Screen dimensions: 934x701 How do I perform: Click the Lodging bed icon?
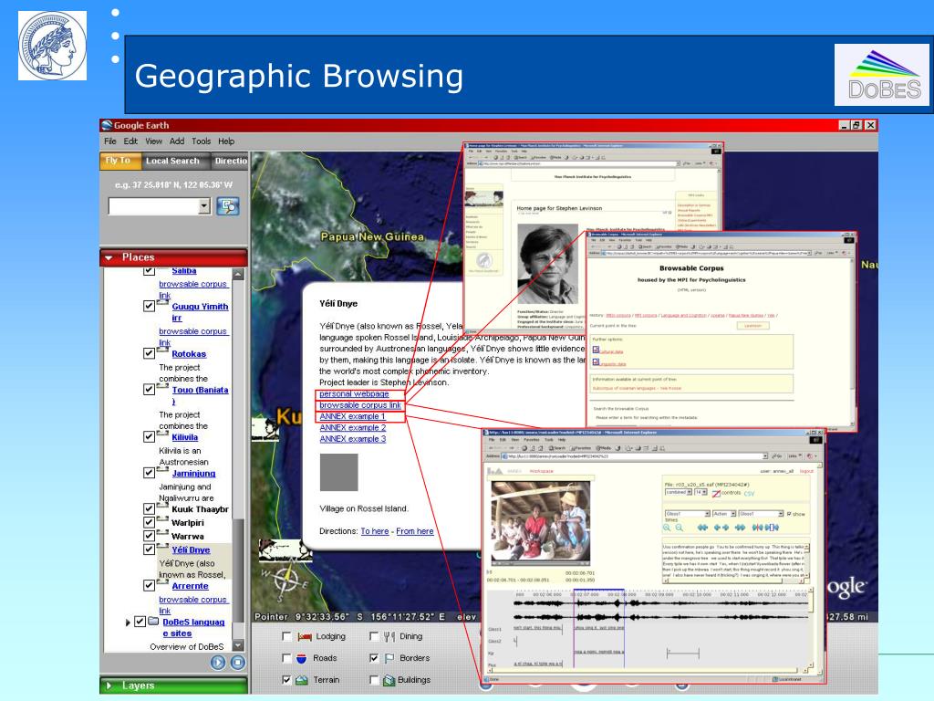(x=305, y=636)
